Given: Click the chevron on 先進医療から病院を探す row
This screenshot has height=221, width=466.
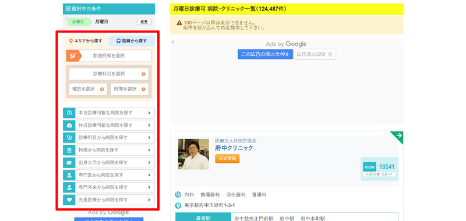Looking at the screenshot, I should pyautogui.click(x=149, y=199).
